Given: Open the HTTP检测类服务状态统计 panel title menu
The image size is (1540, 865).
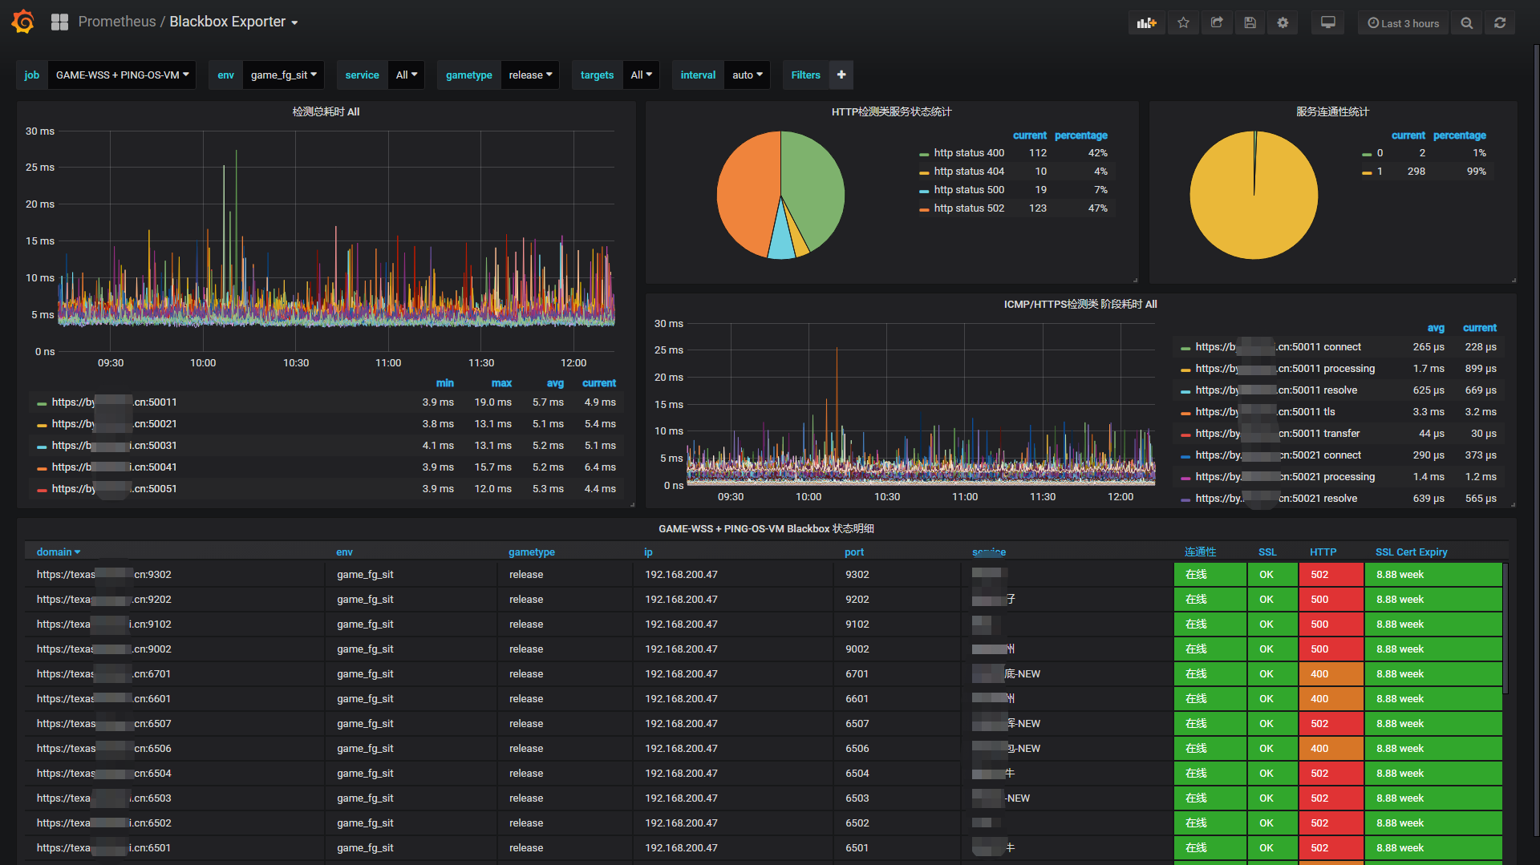Looking at the screenshot, I should 891,111.
